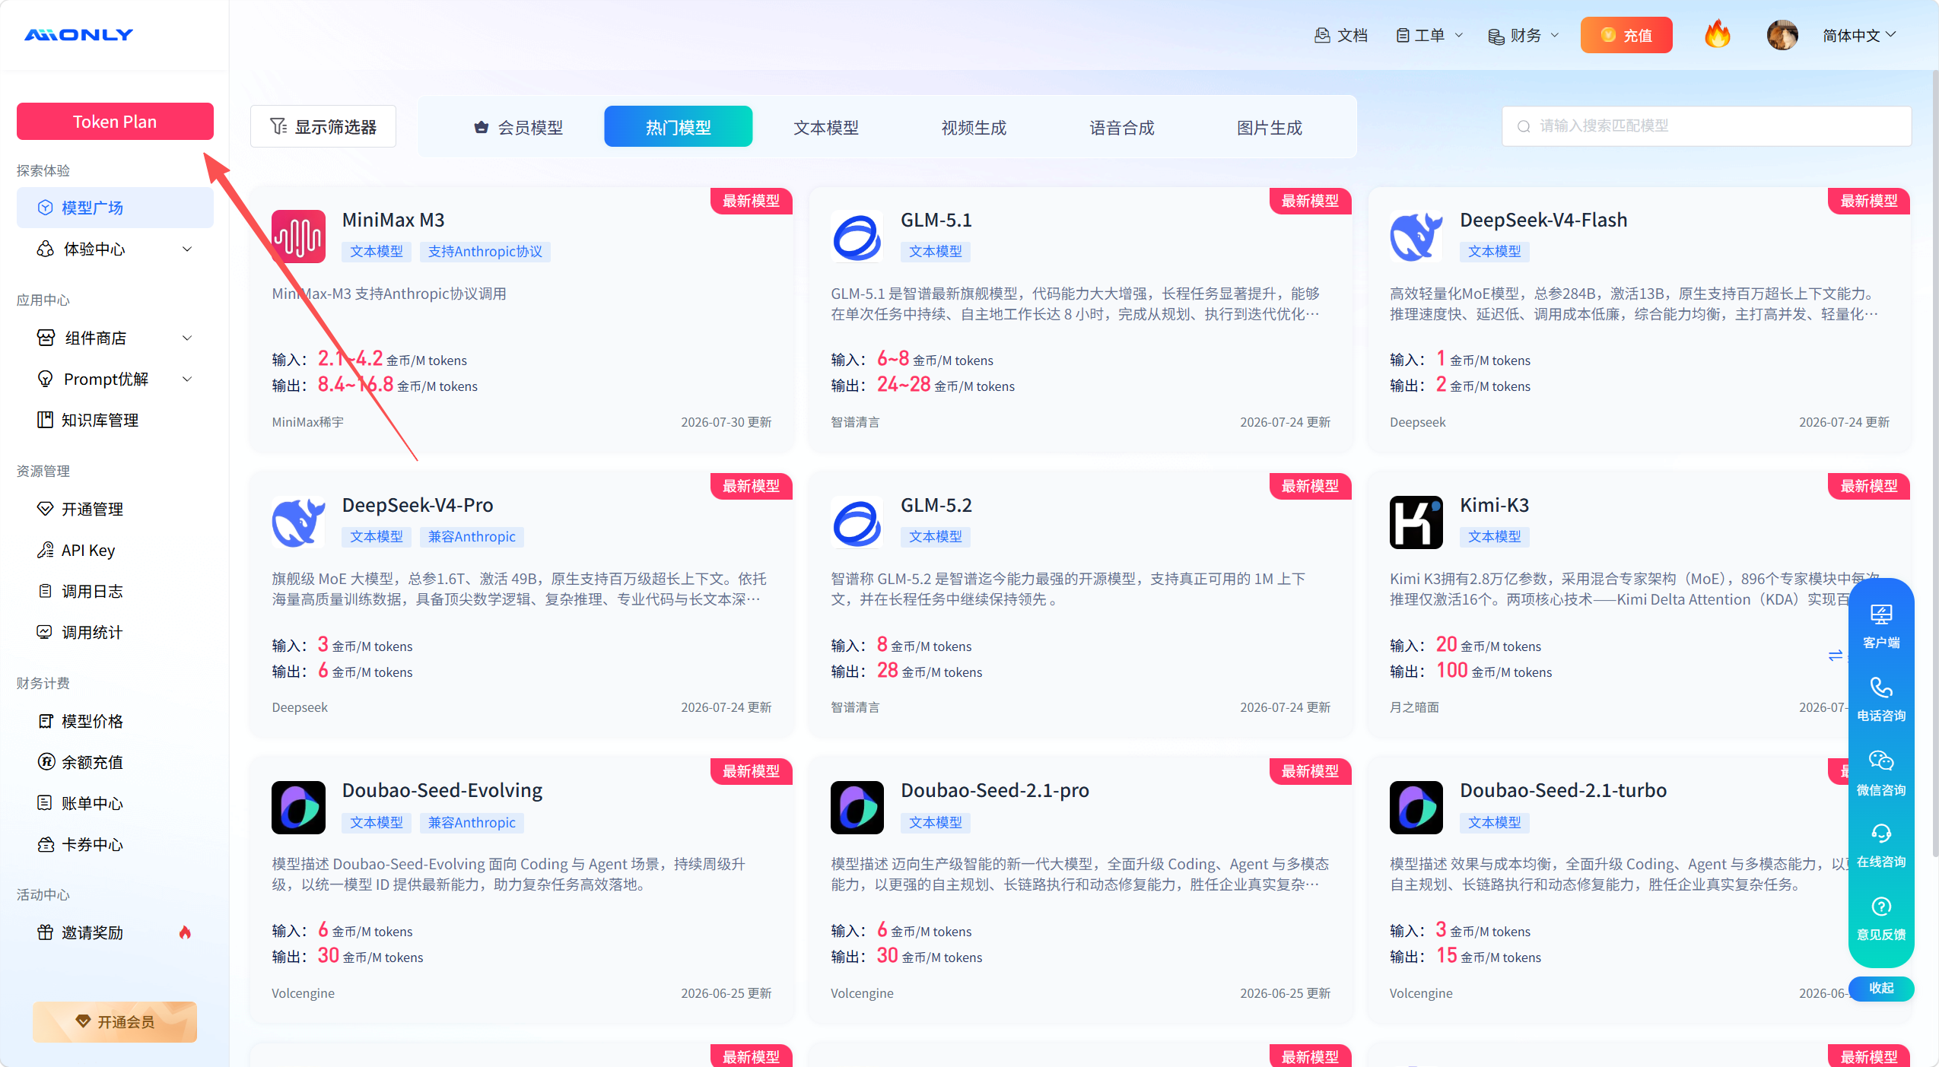Open the 简体中文 language dropdown

[1859, 36]
